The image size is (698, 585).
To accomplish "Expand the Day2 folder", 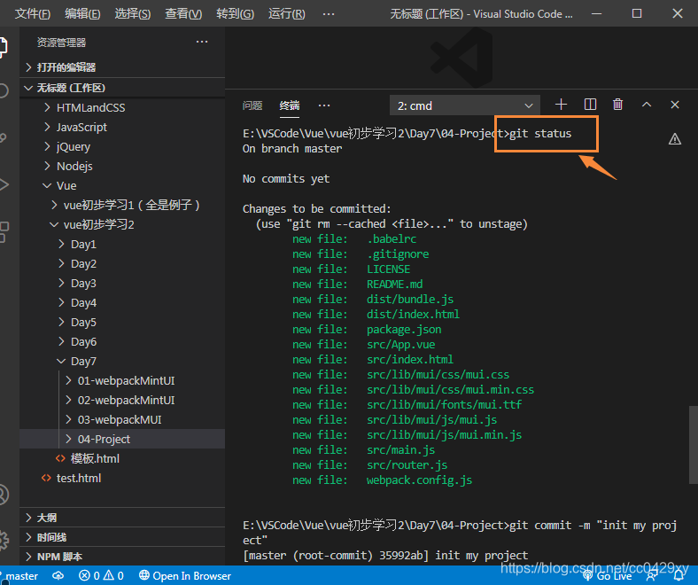I will [x=122, y=264].
